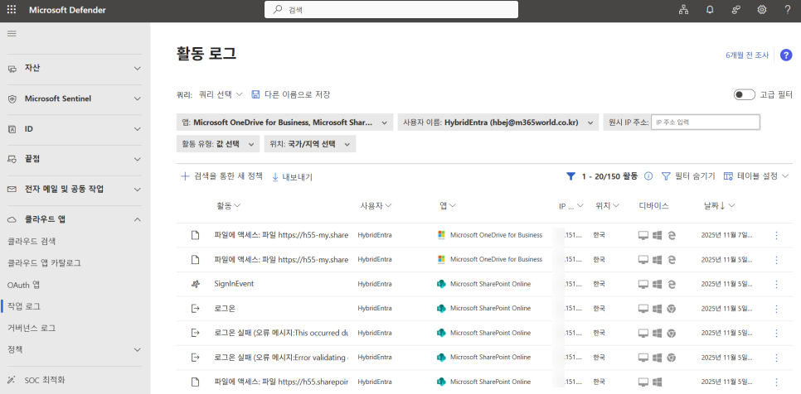Open the 사용자 이름 filter dropdown

[x=498, y=123]
